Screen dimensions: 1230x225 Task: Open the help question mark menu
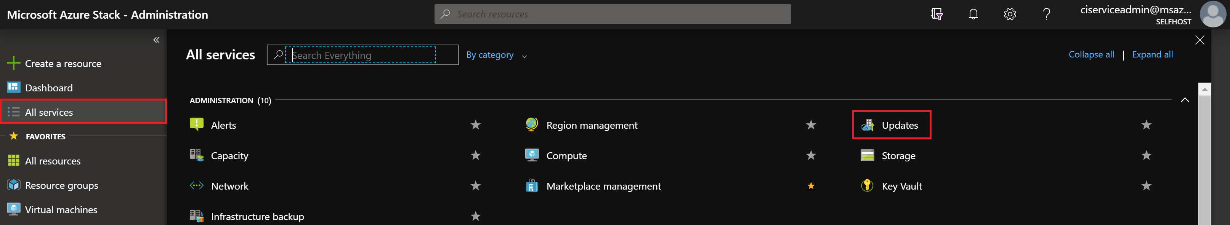pos(1046,14)
